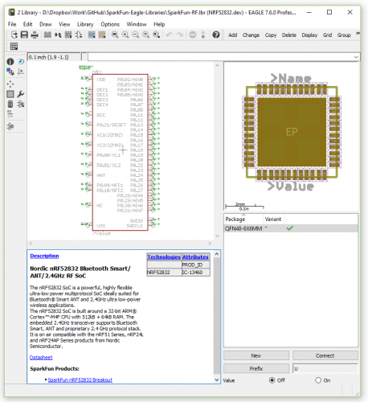The width and height of the screenshot is (368, 402).
Task: Select the Show eye tool
Action: click(x=21, y=62)
